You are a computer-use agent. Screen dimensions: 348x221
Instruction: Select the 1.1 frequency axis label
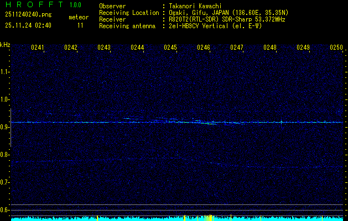(5, 72)
